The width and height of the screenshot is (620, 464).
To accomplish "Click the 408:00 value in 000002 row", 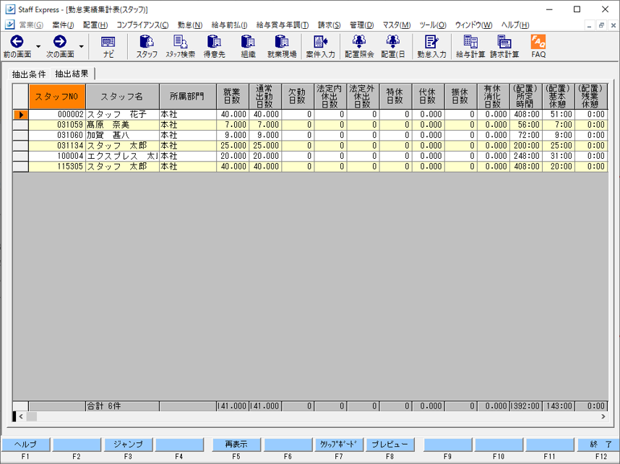I will coord(525,115).
